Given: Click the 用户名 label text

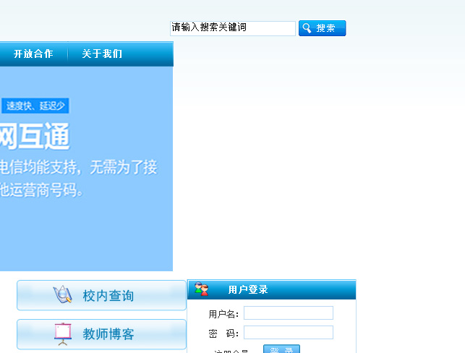Looking at the screenshot, I should point(223,314).
